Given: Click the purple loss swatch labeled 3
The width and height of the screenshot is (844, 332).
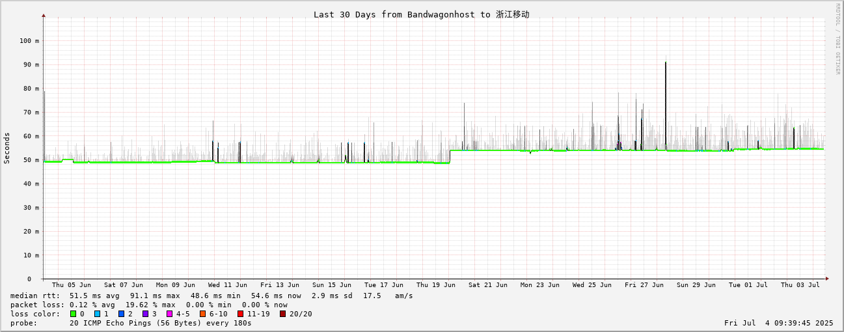Looking at the screenshot, I should click(145, 314).
